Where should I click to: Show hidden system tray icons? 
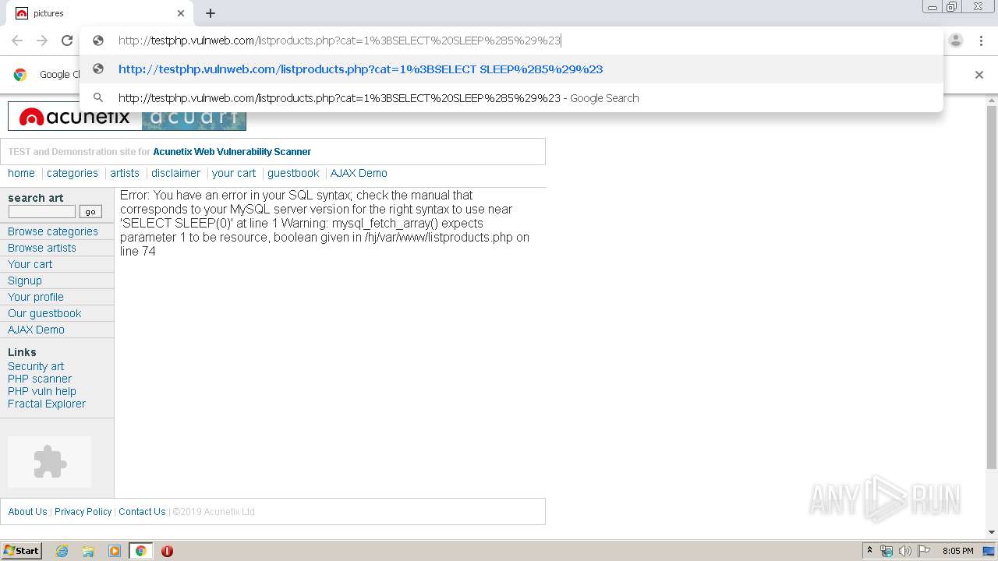(x=869, y=551)
